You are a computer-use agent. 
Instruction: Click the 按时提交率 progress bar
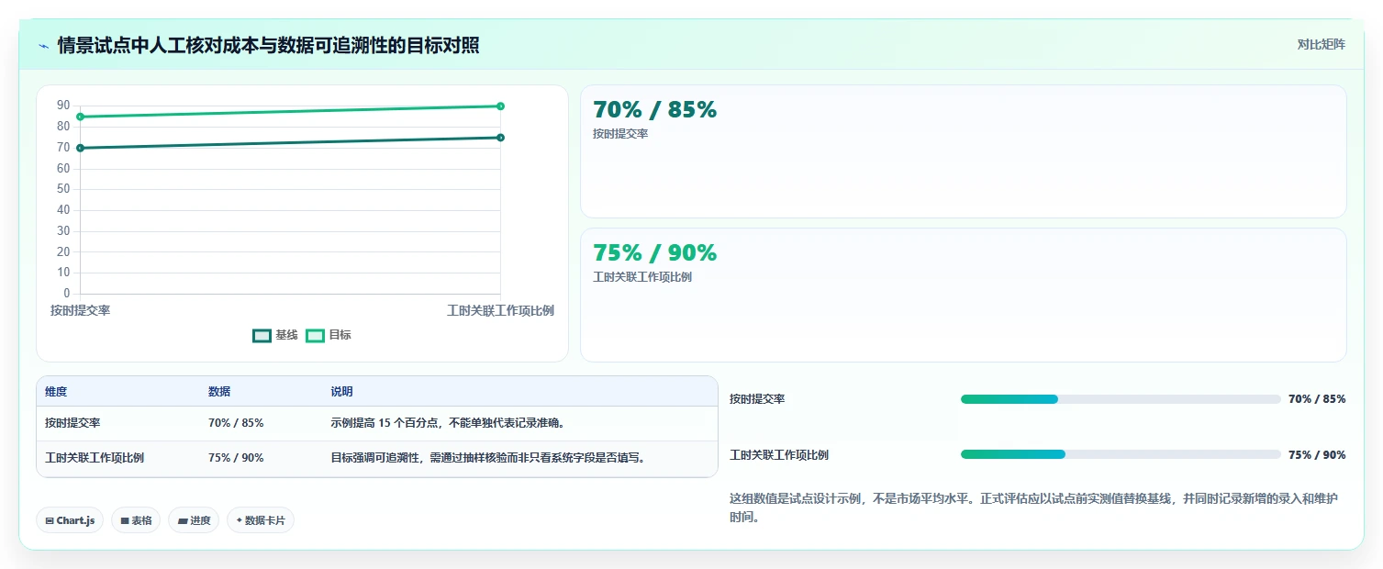coord(1121,399)
